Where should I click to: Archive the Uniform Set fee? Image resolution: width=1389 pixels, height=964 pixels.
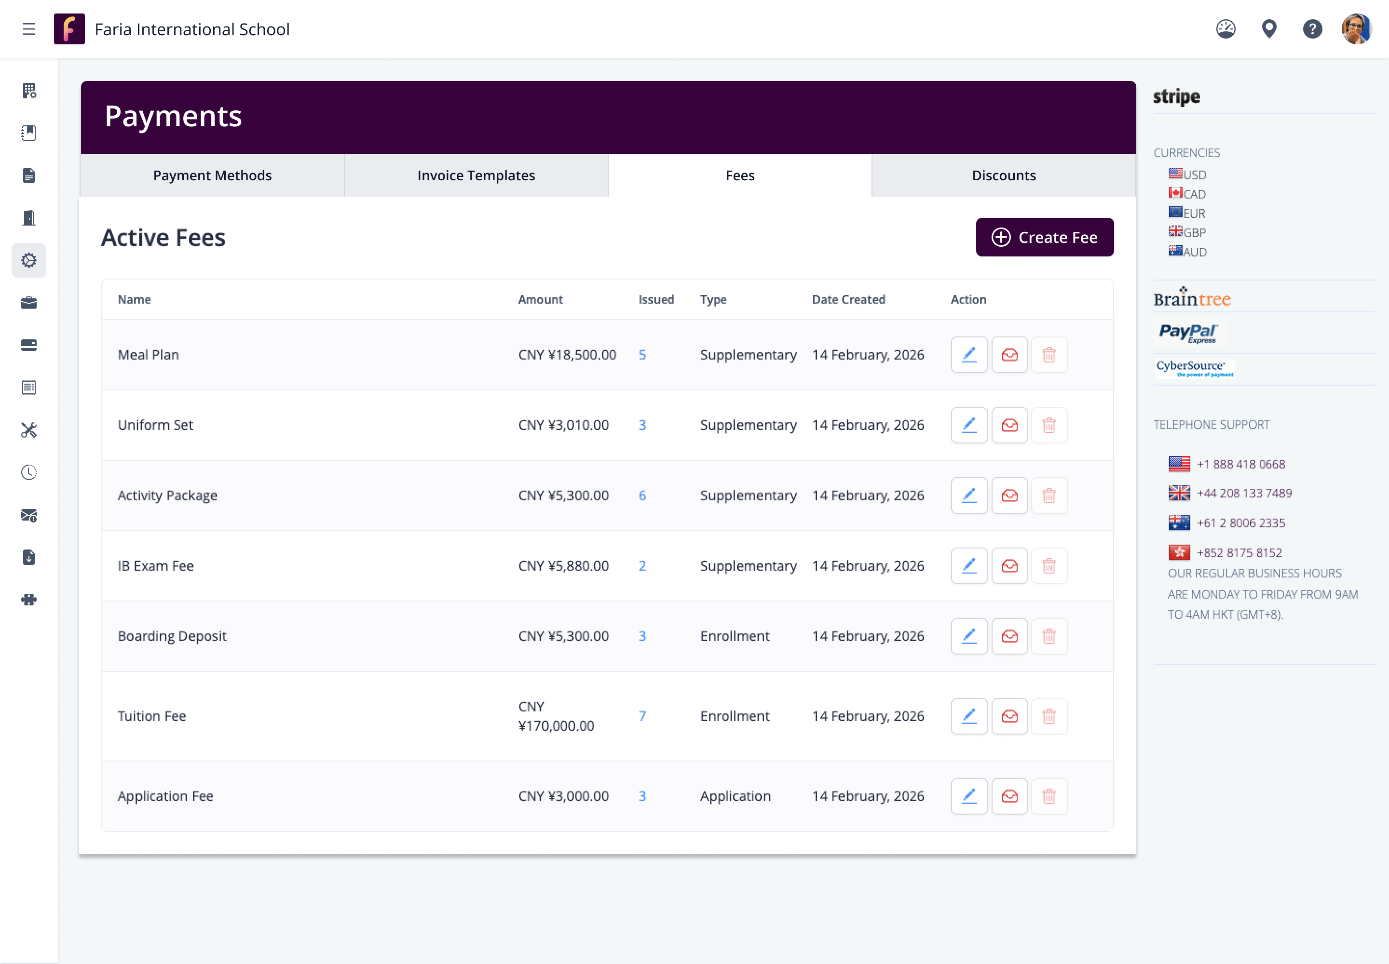1009,425
